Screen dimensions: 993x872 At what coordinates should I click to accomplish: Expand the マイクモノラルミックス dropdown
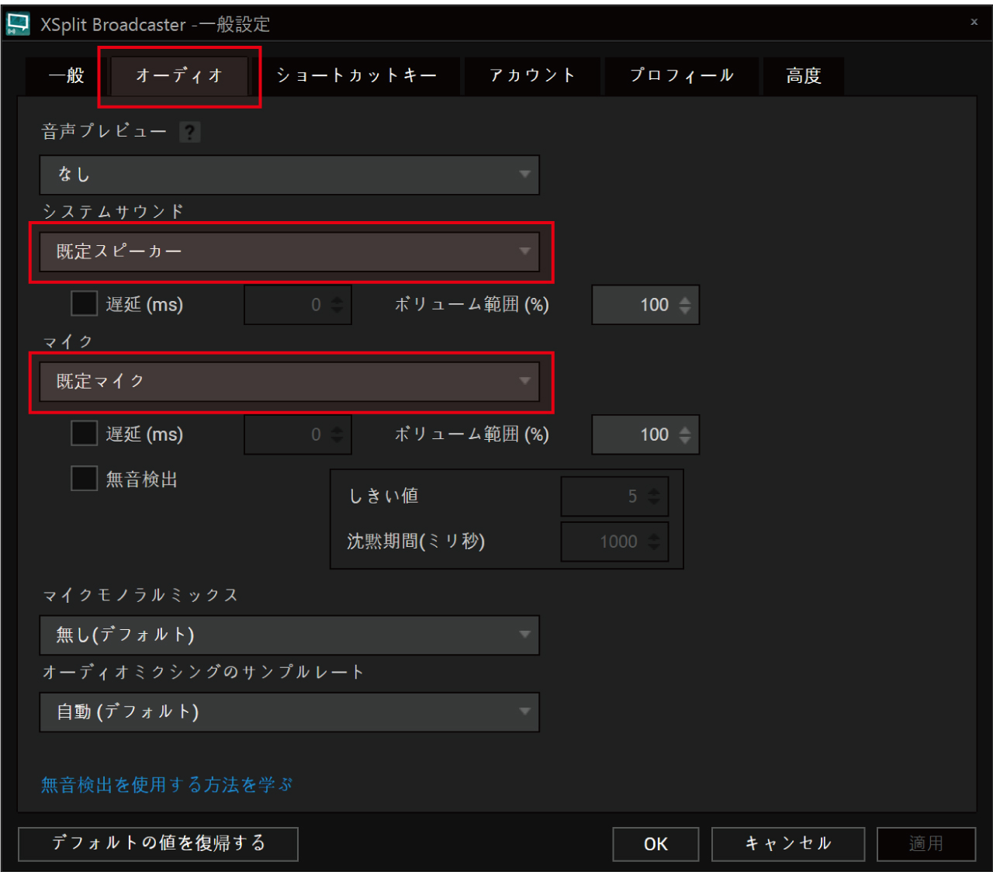coord(289,635)
